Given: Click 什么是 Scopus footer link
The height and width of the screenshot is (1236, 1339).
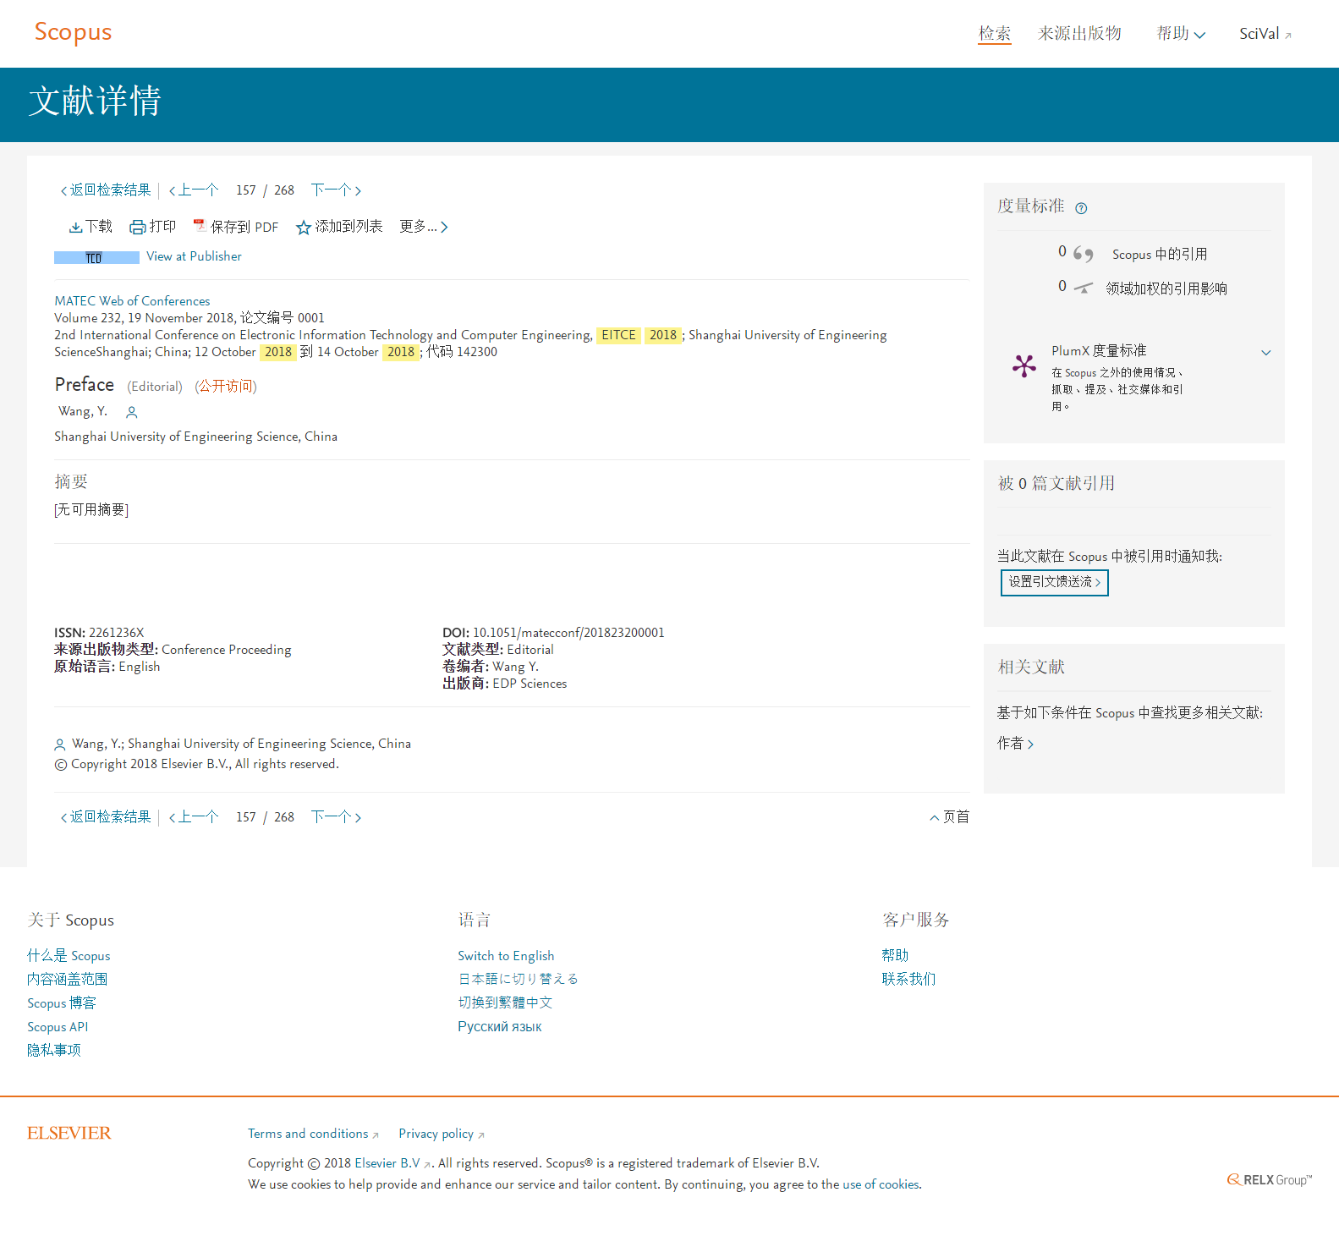Looking at the screenshot, I should click(x=69, y=956).
